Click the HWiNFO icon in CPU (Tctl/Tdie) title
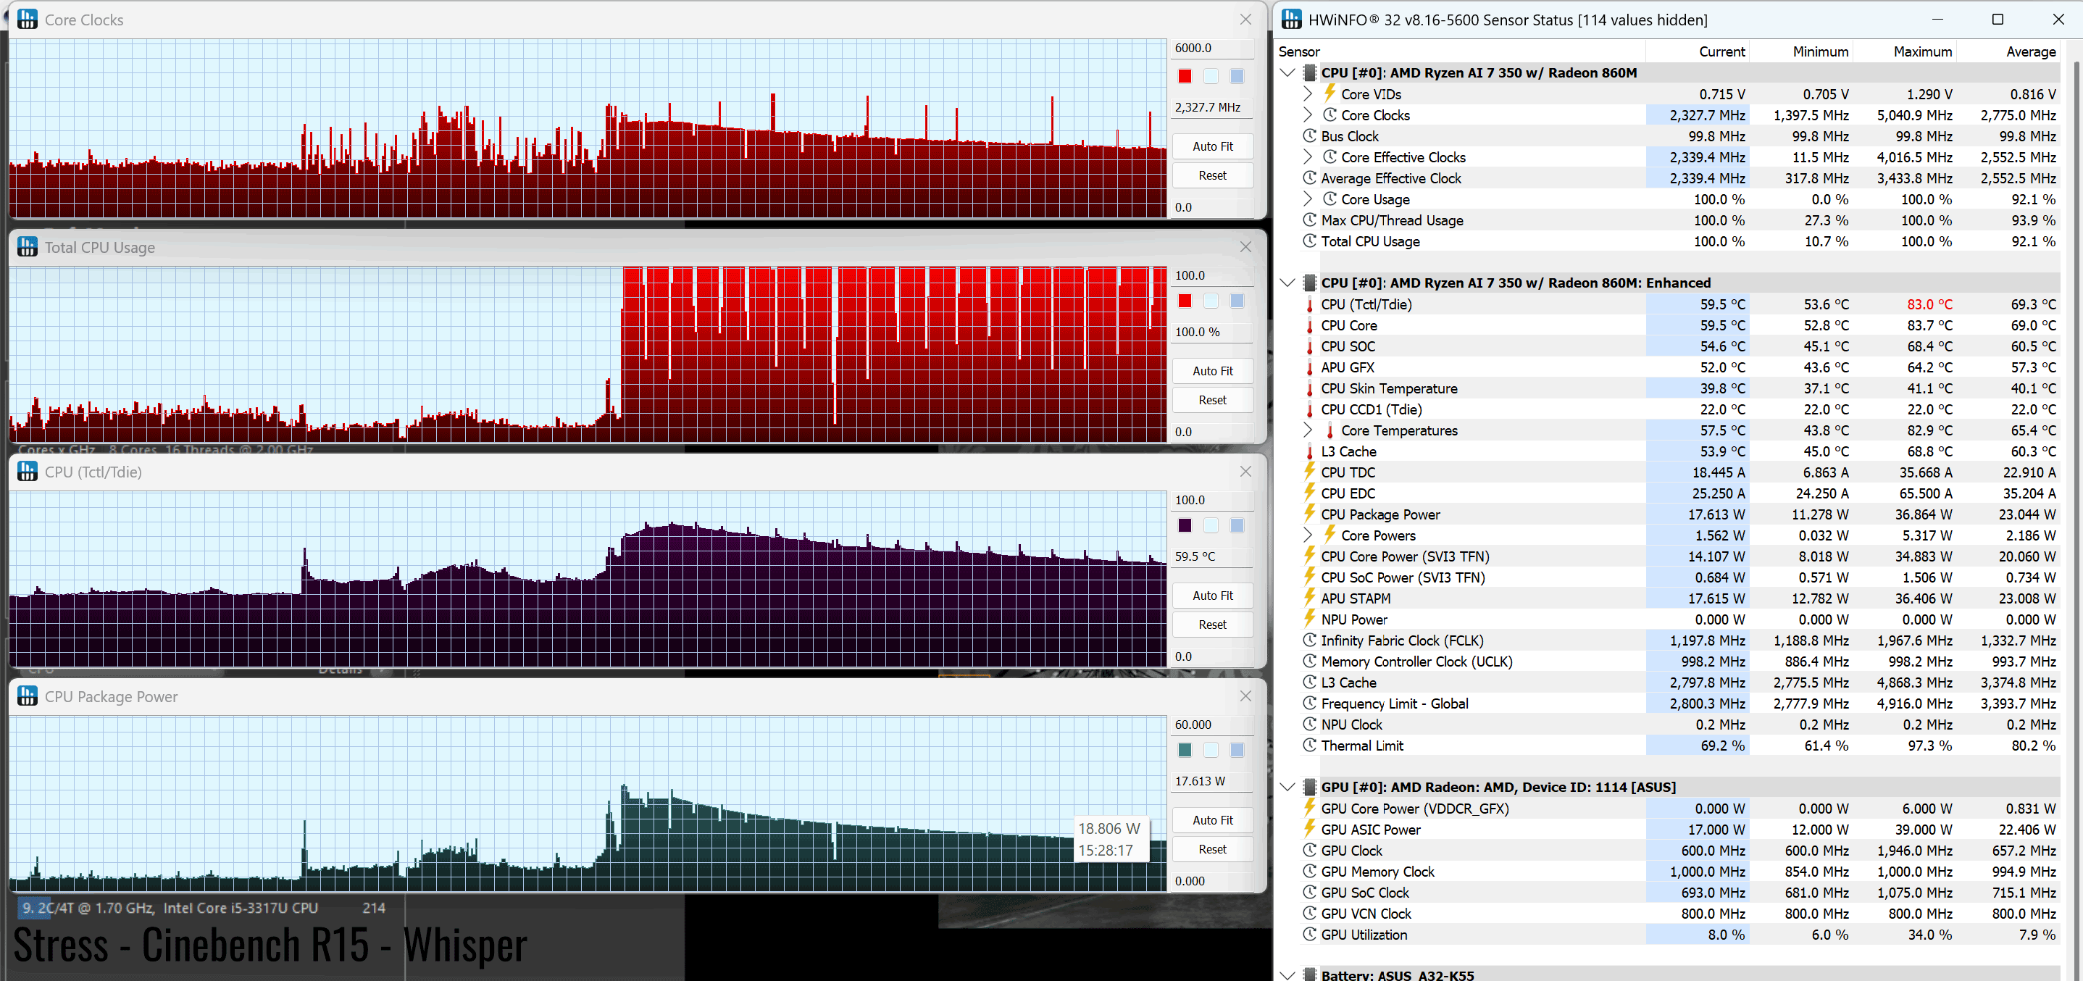 click(28, 472)
